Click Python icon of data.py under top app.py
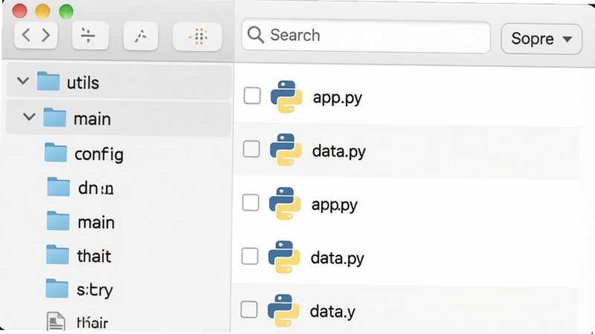Screen dimensions: 595x334 [x=286, y=150]
